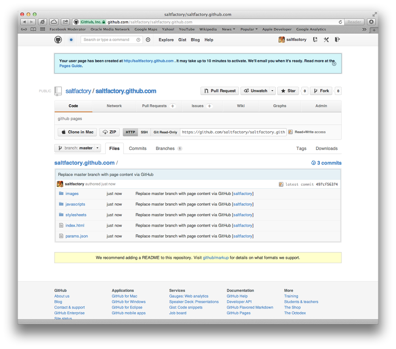
Task: Open the Downloads link
Action: click(327, 148)
